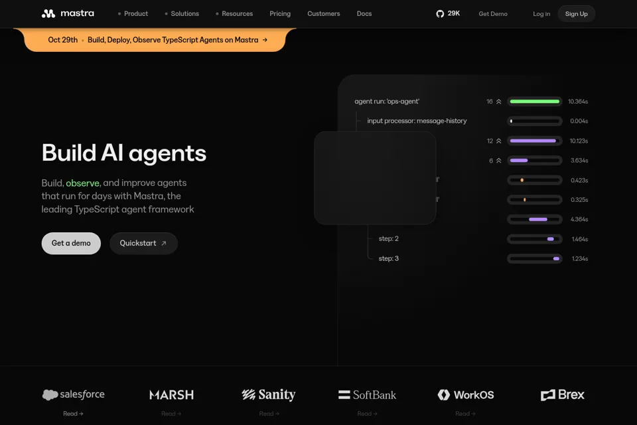Click the 4.364s duration bar
This screenshot has width=637, height=425.
pyautogui.click(x=535, y=219)
